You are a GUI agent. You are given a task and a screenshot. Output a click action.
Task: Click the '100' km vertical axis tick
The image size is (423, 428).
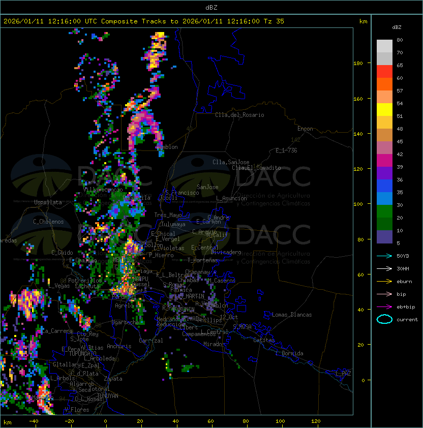tap(358, 204)
